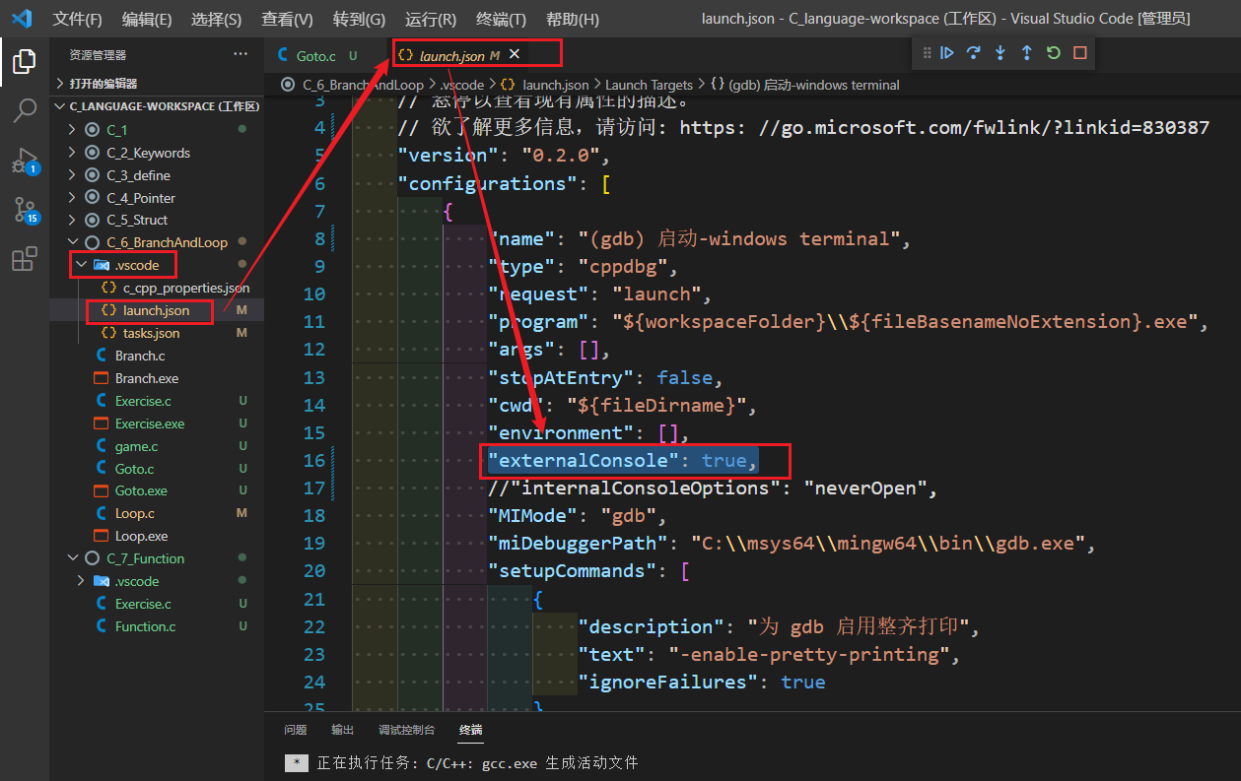Screen dimensions: 1241x781
Task: Click the Step Out debug button
Action: [1027, 53]
